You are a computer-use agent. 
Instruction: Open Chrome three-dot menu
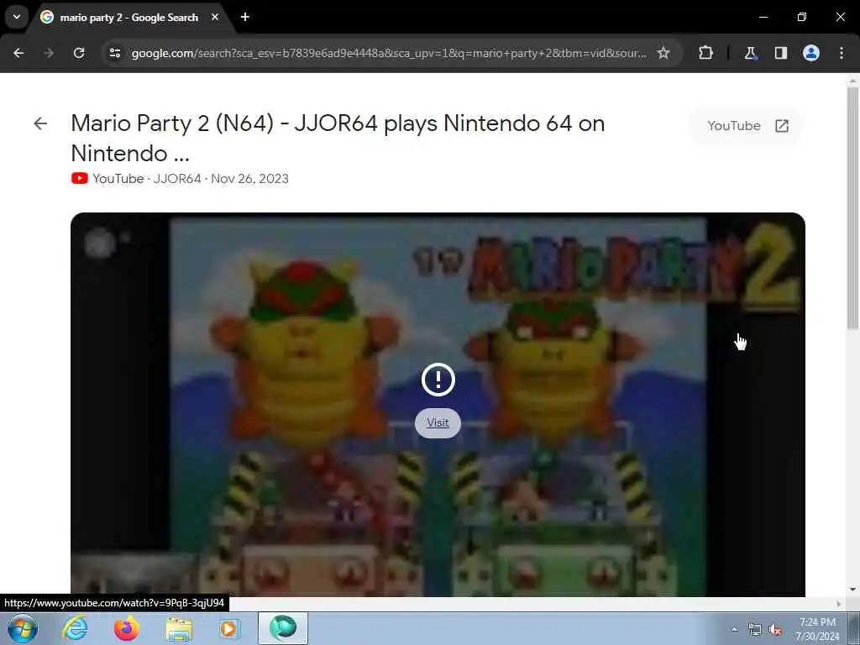pos(842,53)
